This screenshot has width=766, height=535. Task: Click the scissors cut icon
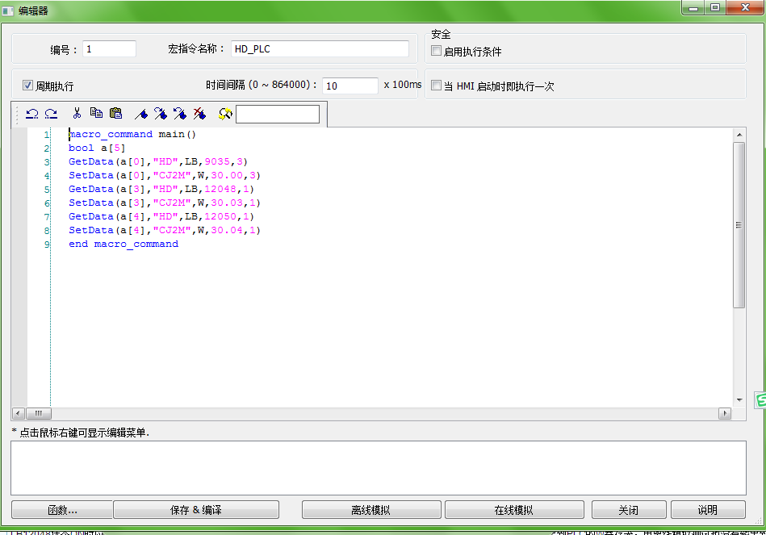click(x=77, y=114)
